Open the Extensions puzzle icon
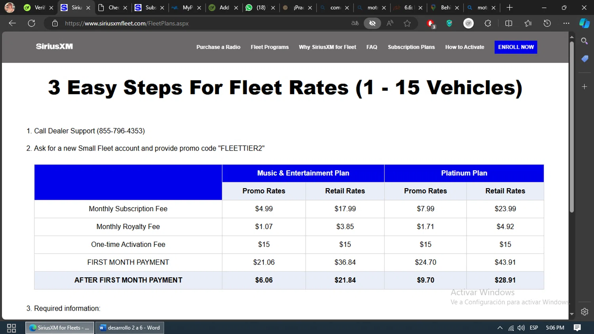 (x=488, y=23)
